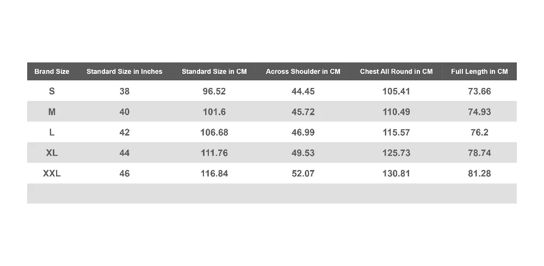Click the 46.99 across shoulder value
544x266 pixels.
click(303, 132)
